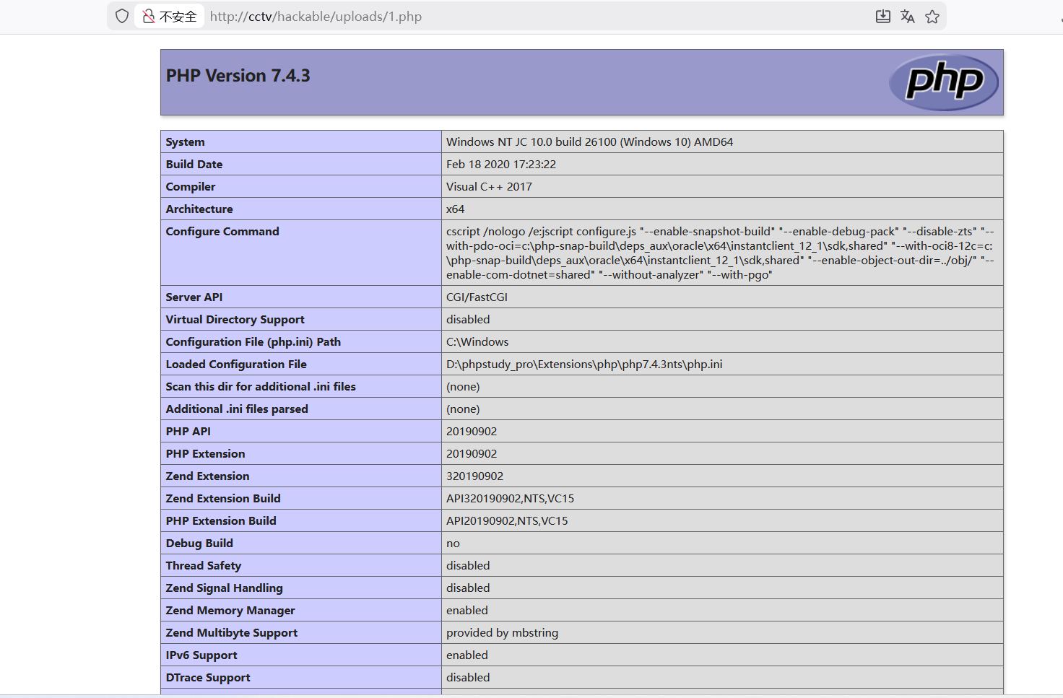Select the Visual C++ 2017 value
This screenshot has width=1063, height=698.
489,187
